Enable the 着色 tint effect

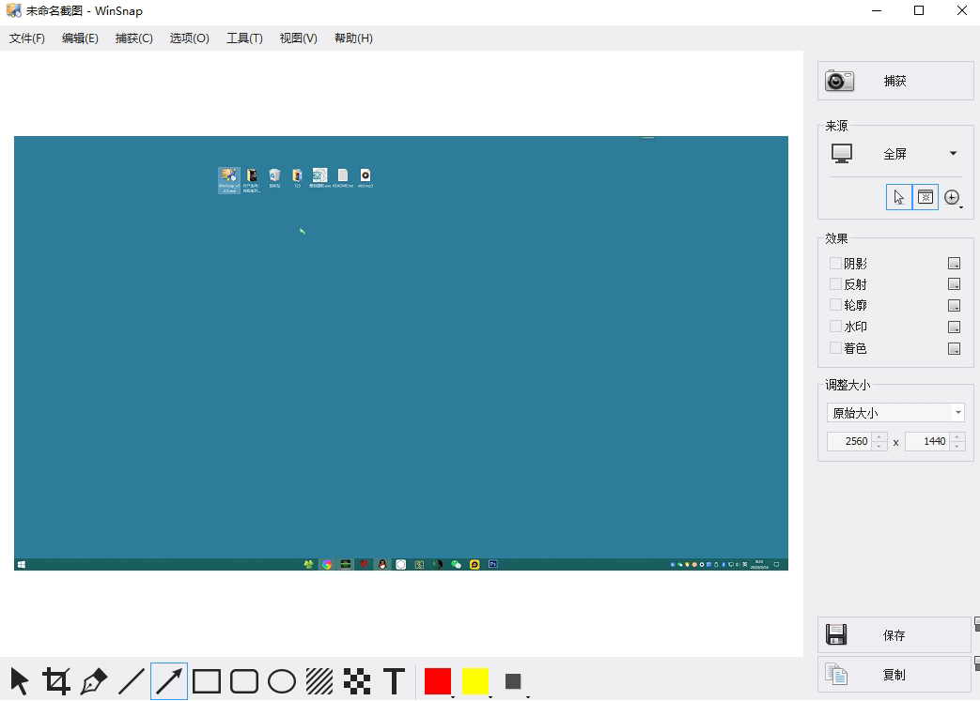point(834,347)
